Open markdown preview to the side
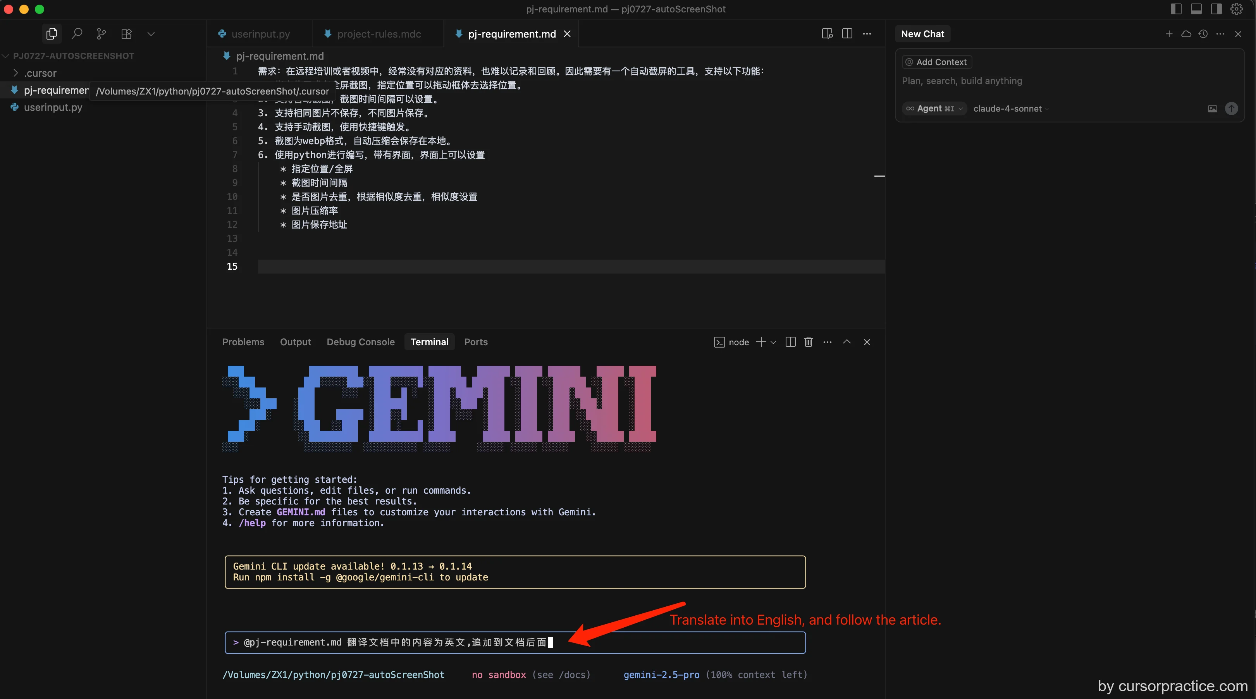Viewport: 1256px width, 699px height. pyautogui.click(x=827, y=34)
